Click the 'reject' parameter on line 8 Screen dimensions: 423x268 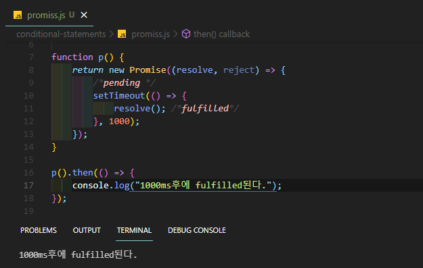239,70
